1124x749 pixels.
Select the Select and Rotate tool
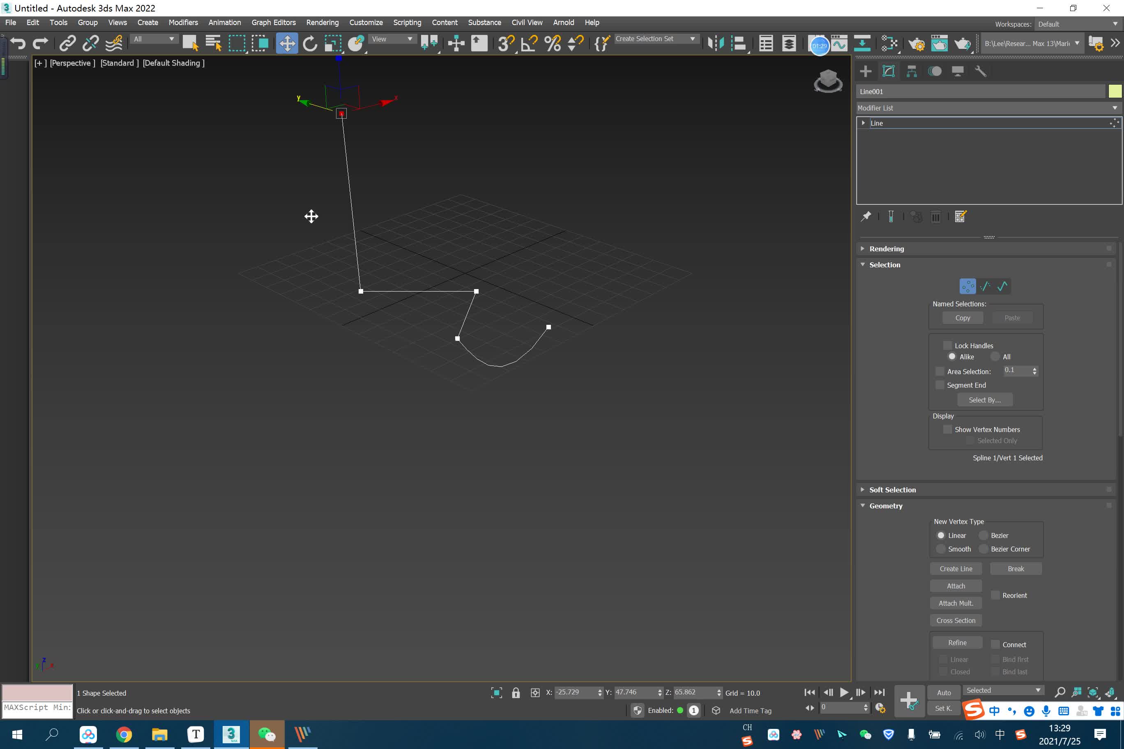coord(310,44)
